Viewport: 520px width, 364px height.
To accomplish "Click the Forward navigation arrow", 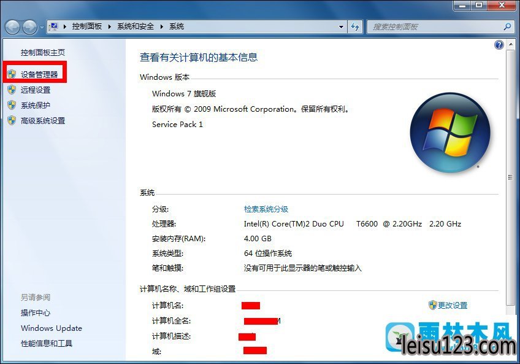I will coord(30,27).
